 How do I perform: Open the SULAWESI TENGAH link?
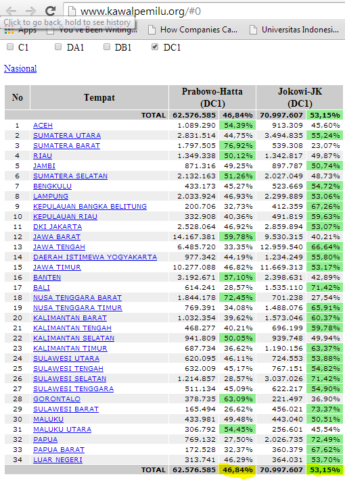coord(68,368)
